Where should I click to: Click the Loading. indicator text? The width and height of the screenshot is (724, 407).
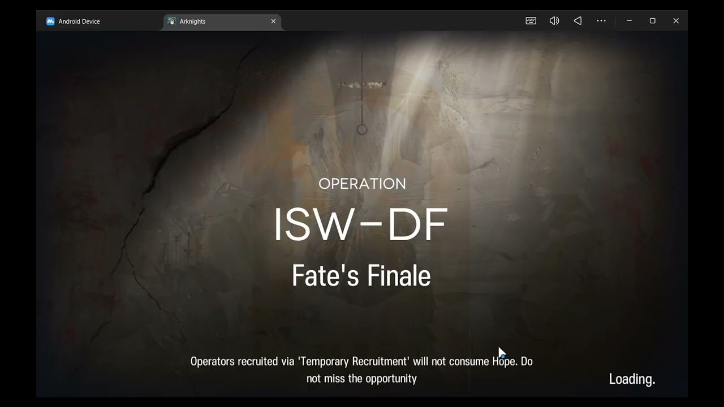pos(632,379)
